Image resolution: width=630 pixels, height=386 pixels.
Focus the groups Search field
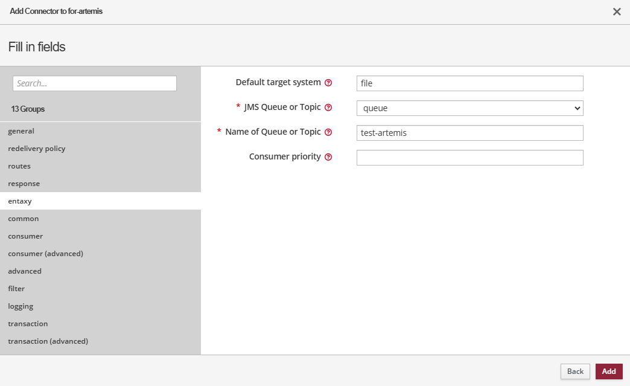(x=95, y=83)
